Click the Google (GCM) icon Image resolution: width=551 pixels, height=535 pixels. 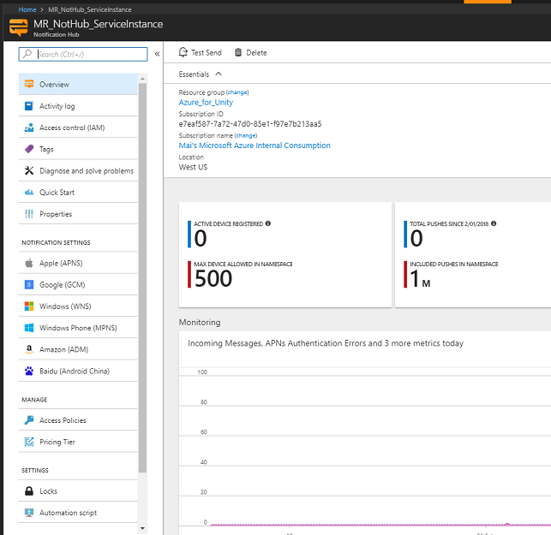pos(29,285)
